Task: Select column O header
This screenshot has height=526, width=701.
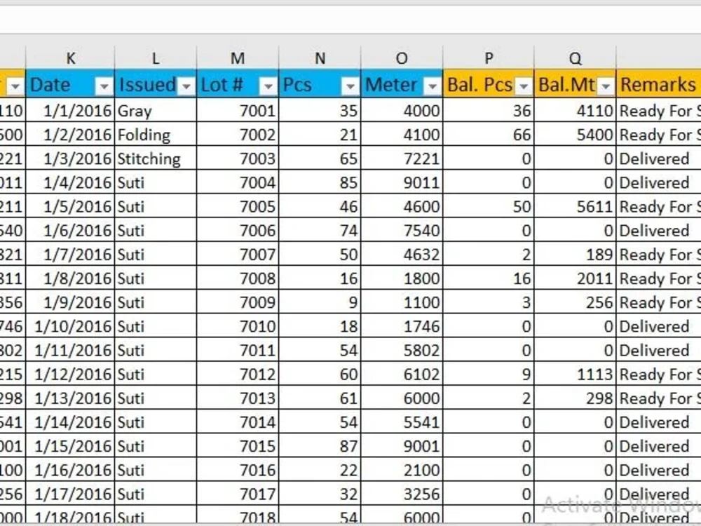Action: pyautogui.click(x=402, y=58)
